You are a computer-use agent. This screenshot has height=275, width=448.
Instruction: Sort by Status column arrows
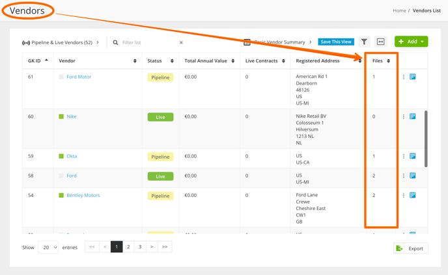coord(172,60)
